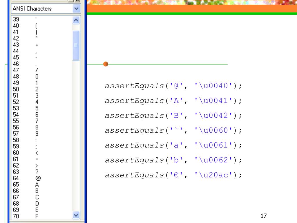Viewport: 297px width, 223px height.
Task: Select row 49 digit 1
Action: coord(42,83)
